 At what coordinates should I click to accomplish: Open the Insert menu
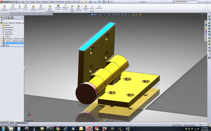pyautogui.click(x=33, y=2)
